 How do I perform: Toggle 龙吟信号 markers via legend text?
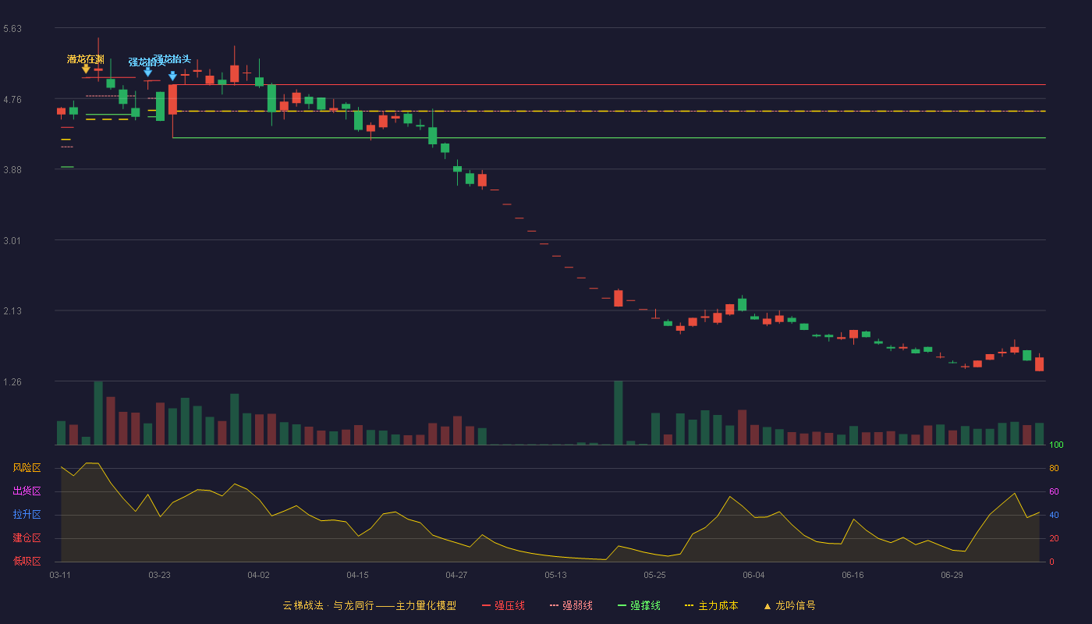[795, 606]
